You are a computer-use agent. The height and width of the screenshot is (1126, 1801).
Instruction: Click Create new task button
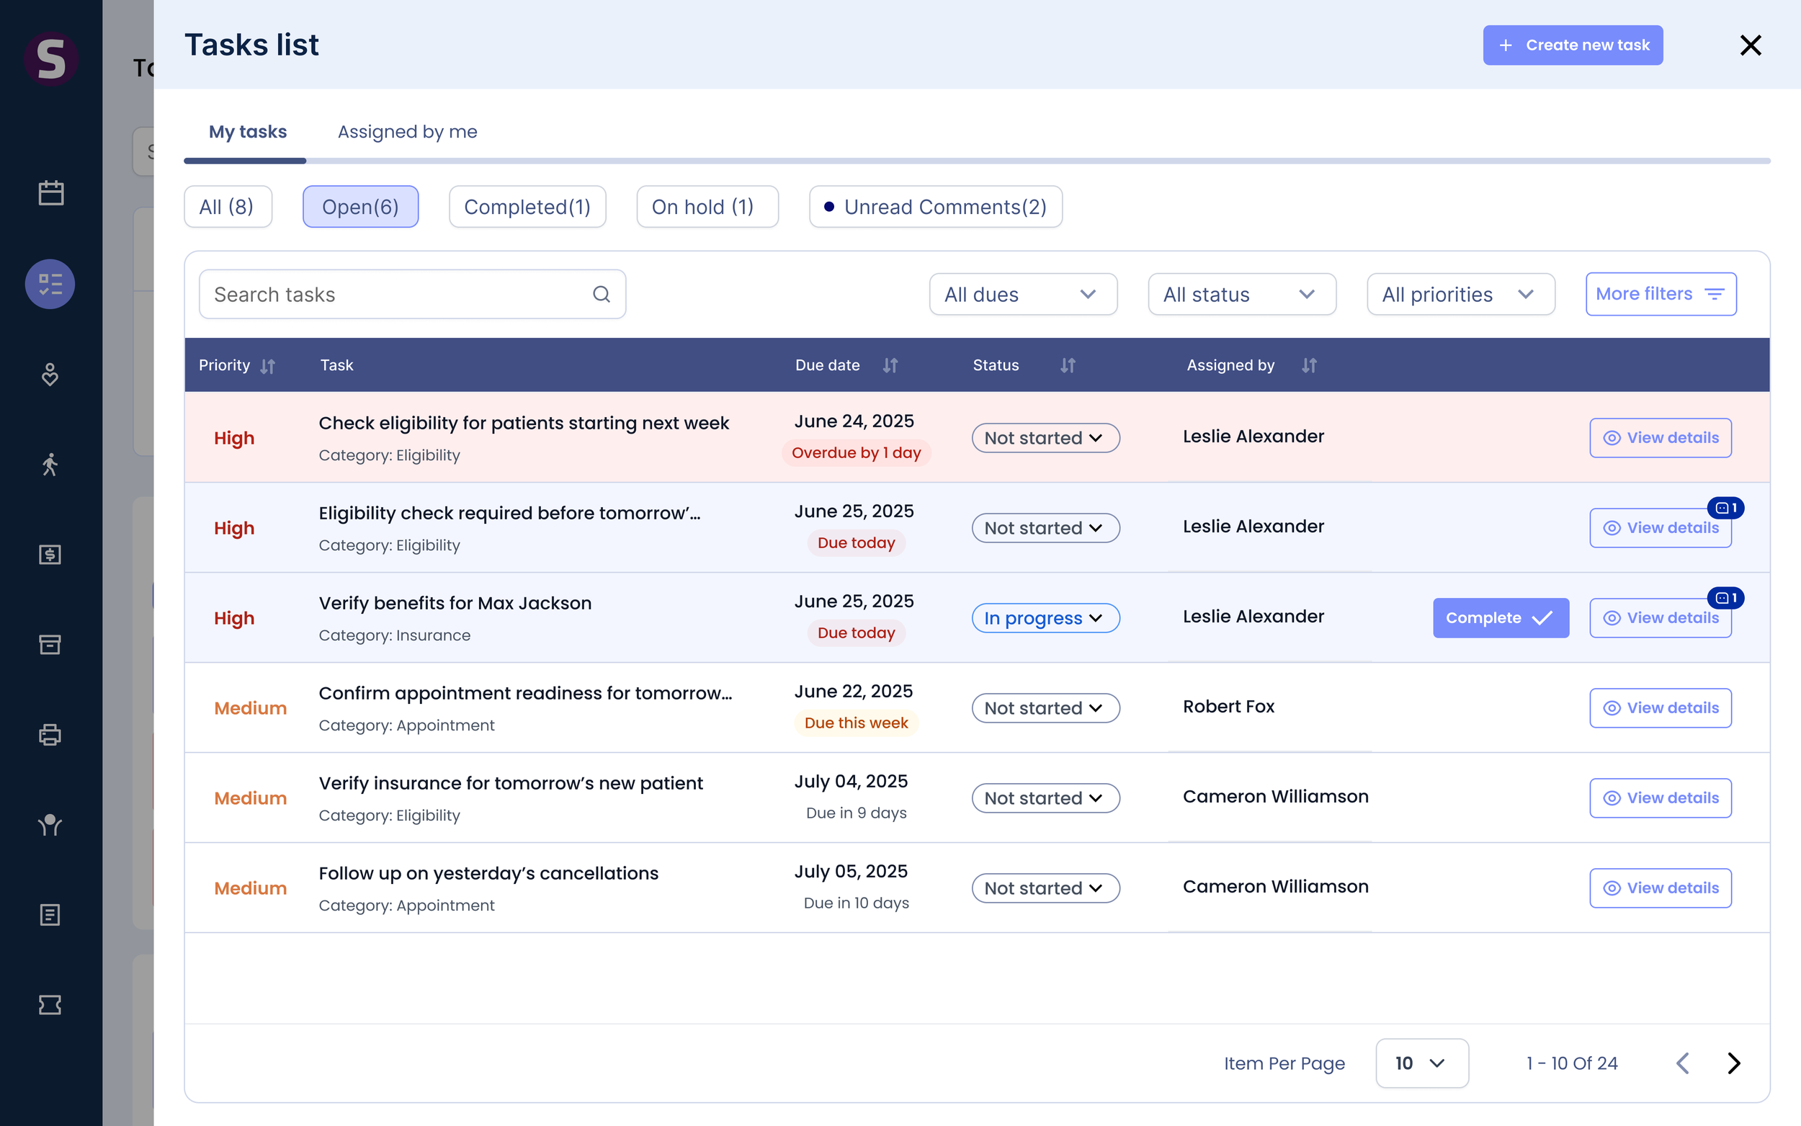coord(1573,45)
